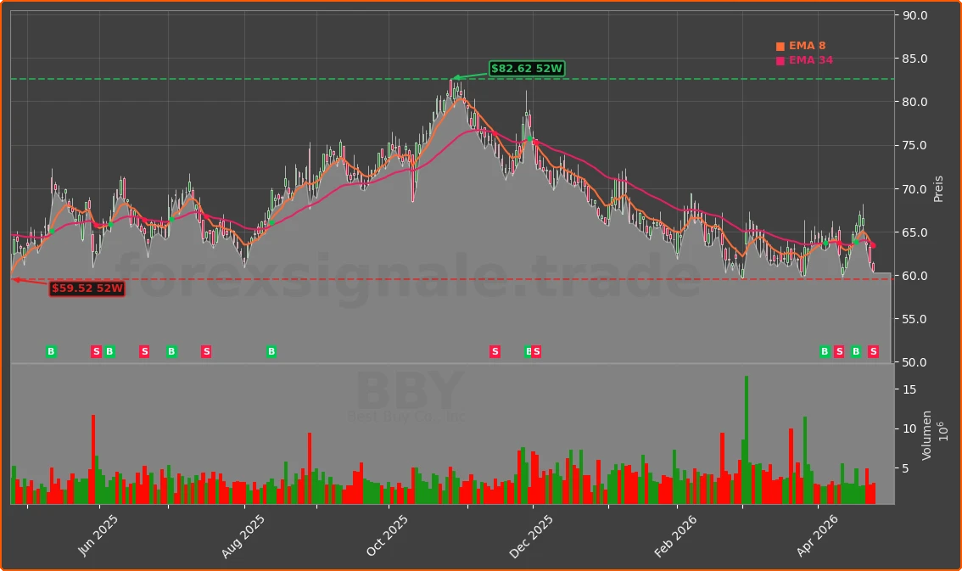962x571 pixels.
Task: Click the Feb 2026 date axis label
Action: (675, 536)
